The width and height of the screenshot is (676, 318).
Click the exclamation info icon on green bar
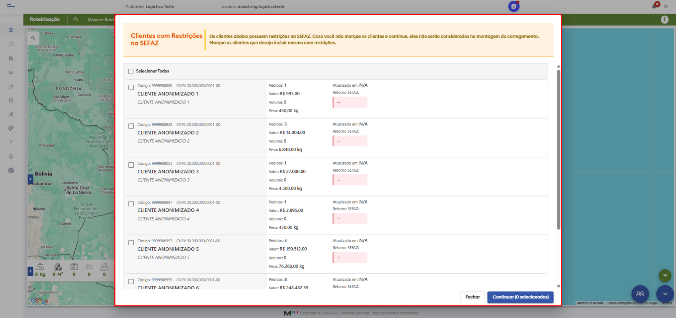[665, 20]
